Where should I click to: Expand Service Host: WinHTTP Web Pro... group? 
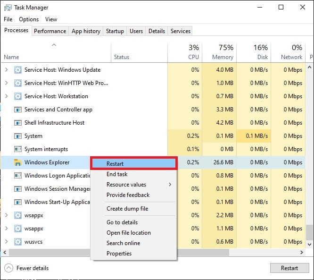click(x=7, y=83)
